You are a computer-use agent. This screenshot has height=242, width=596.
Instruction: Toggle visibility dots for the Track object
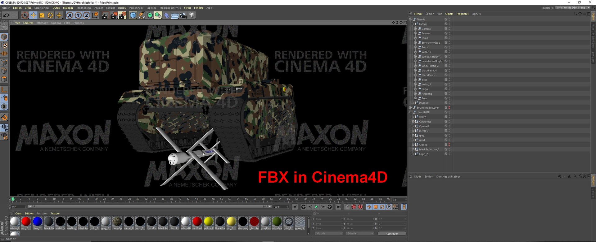point(449,47)
